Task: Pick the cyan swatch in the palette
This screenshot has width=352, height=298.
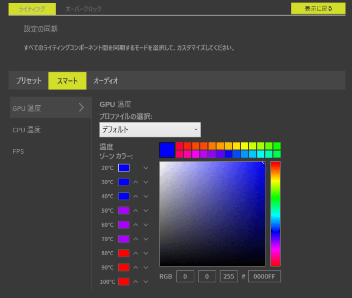Action: pyautogui.click(x=261, y=154)
